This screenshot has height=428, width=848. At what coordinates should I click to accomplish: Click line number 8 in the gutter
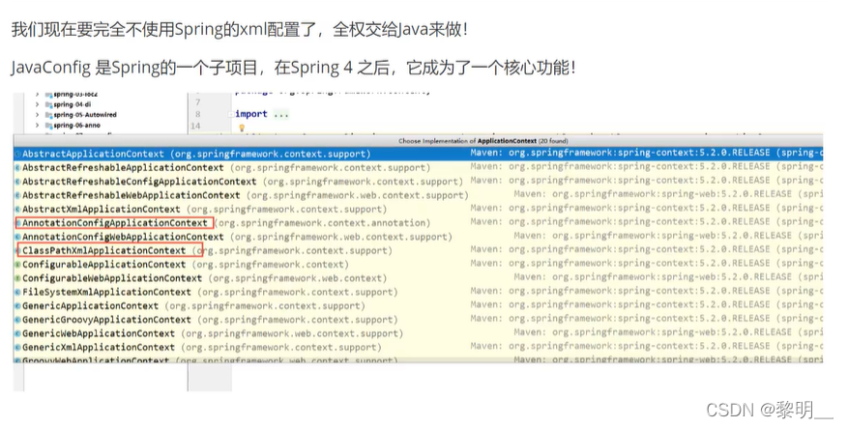tap(197, 114)
